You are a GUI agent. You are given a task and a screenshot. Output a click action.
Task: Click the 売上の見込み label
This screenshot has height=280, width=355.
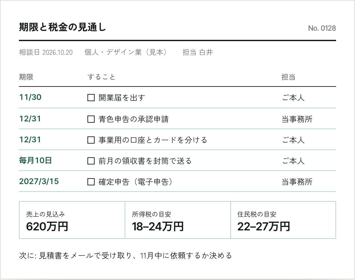(x=45, y=214)
